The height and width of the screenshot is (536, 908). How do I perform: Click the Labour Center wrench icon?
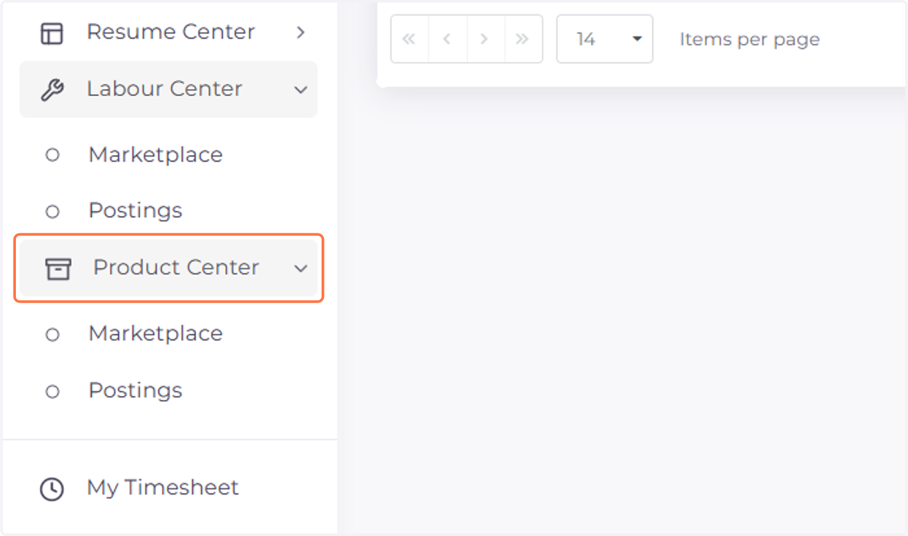coord(52,89)
